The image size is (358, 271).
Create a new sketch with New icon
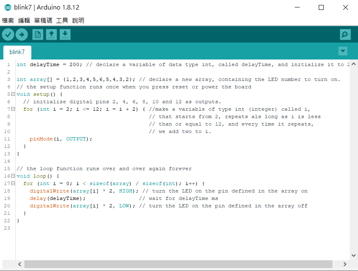[38, 35]
